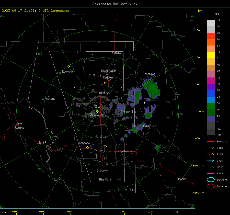
Task: Select the cyan 27ZW arrow icon
Action: tap(211, 161)
